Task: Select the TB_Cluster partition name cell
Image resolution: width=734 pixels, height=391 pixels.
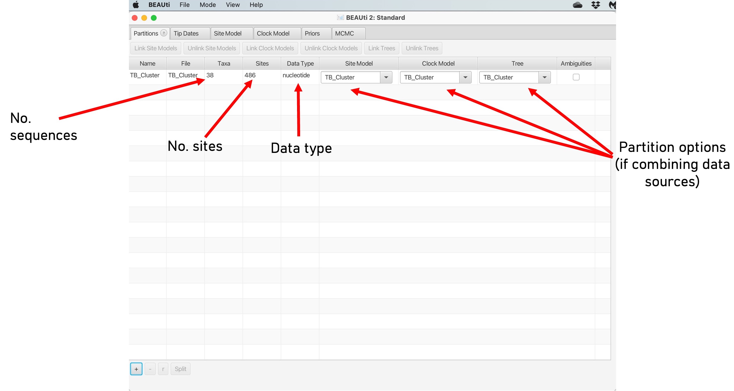Action: (x=145, y=75)
